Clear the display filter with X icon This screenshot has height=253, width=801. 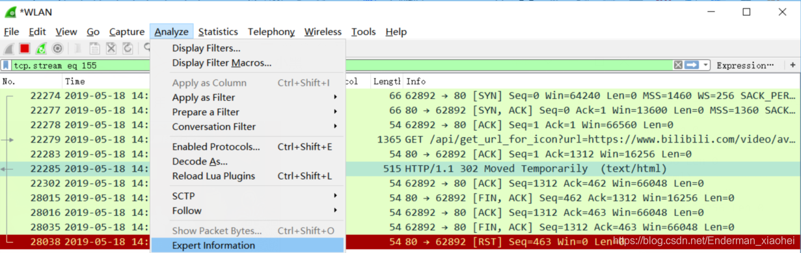point(678,65)
